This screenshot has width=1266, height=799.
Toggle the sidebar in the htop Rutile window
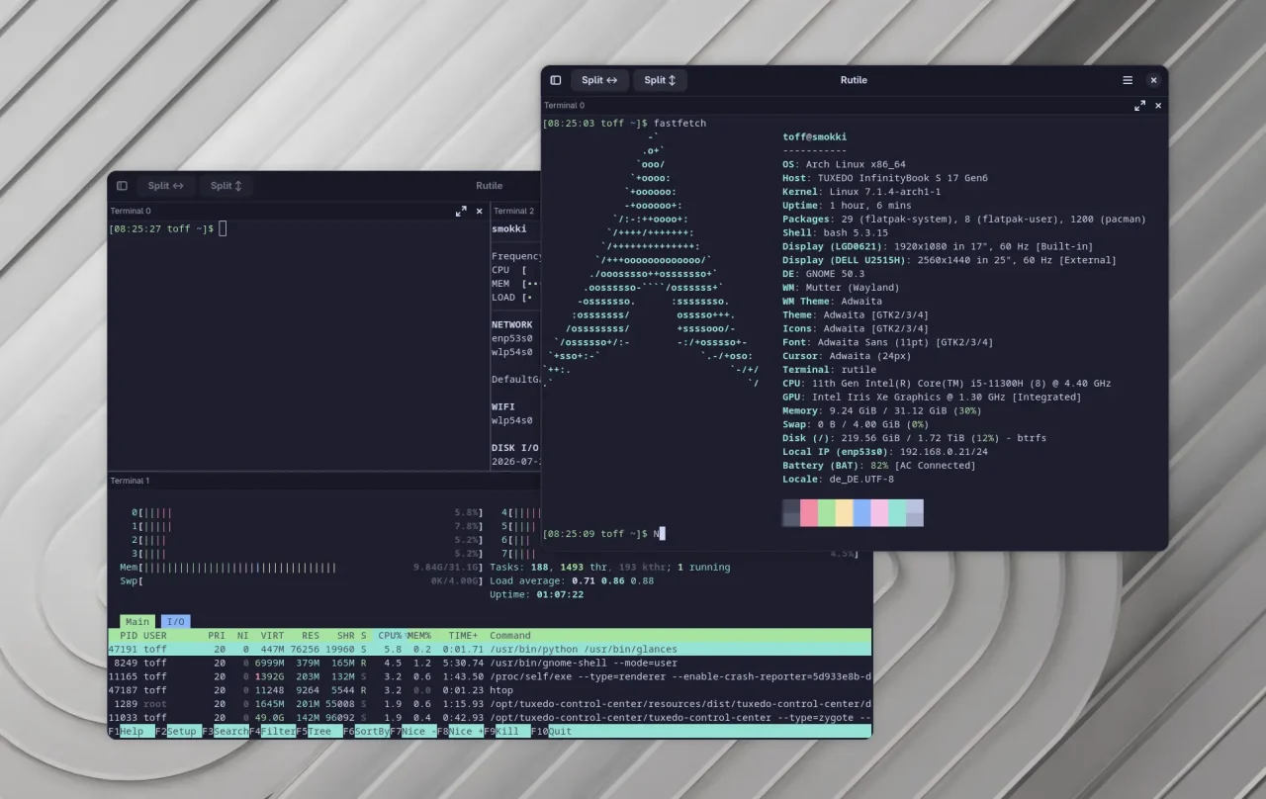(122, 185)
